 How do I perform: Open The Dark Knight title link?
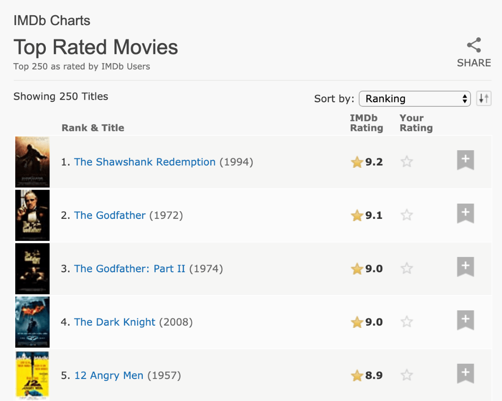pos(114,322)
